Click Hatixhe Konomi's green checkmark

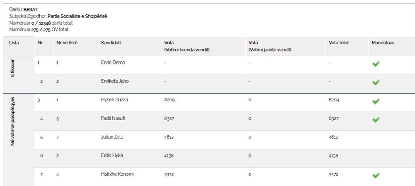(x=376, y=175)
